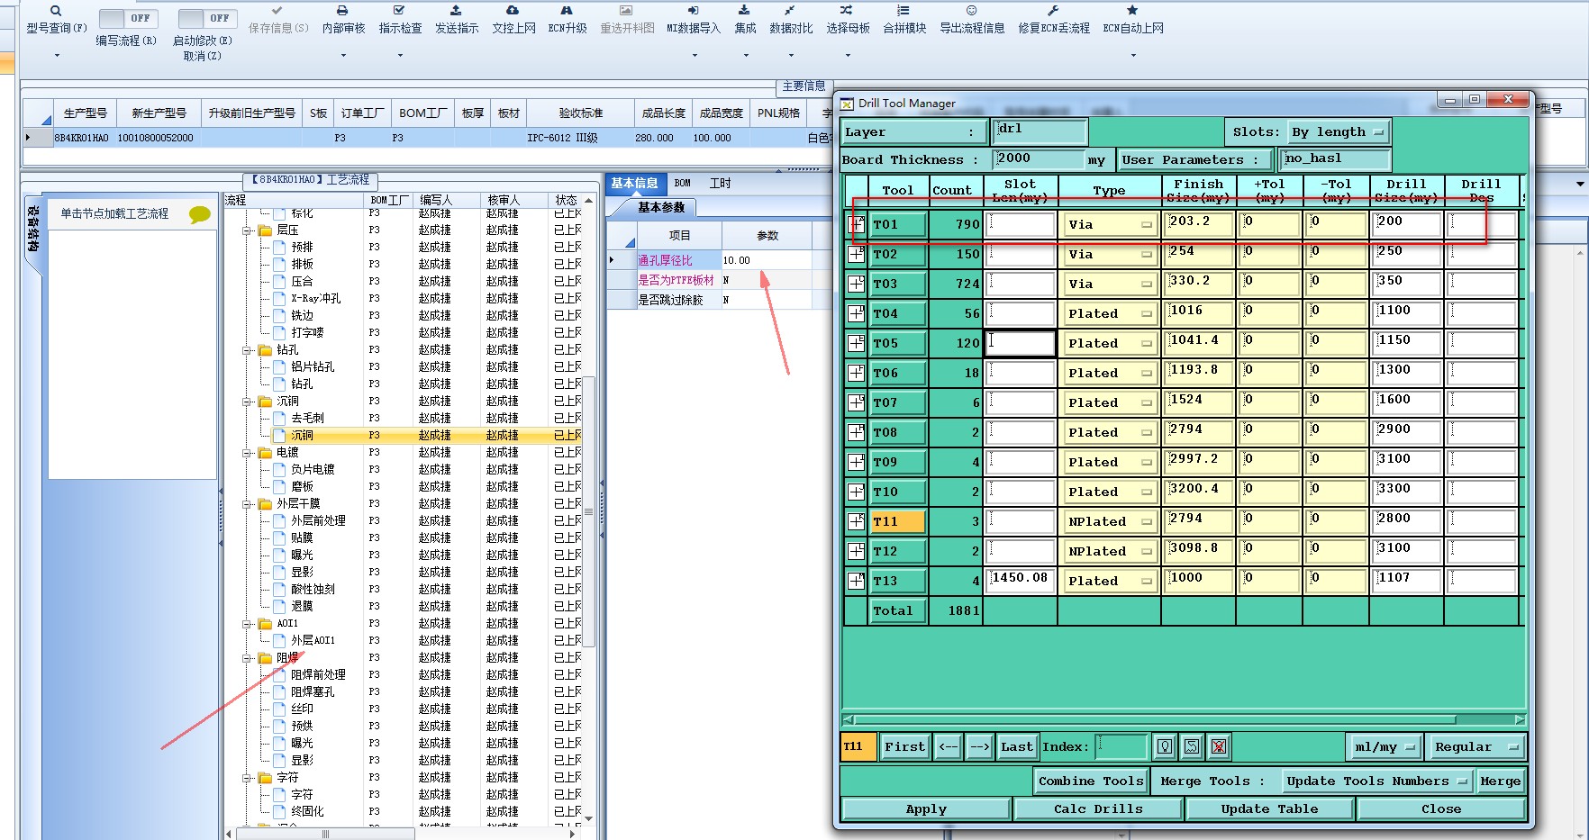
Task: Open the Update Tools Numbers dropdown
Action: click(x=1377, y=781)
